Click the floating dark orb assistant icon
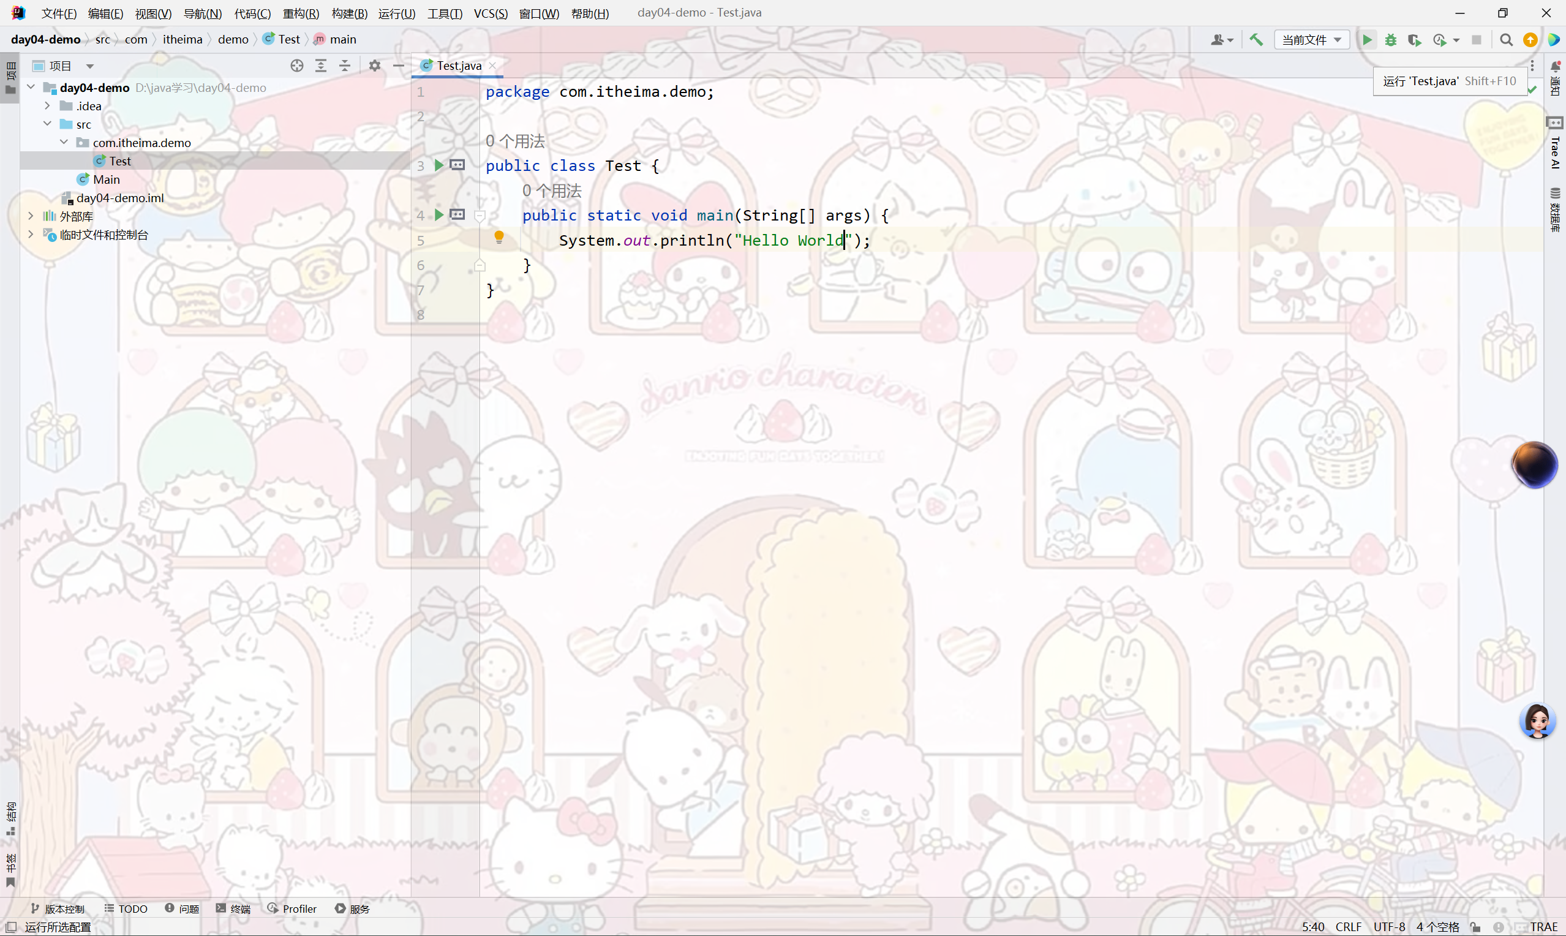The image size is (1566, 936). pos(1535,466)
